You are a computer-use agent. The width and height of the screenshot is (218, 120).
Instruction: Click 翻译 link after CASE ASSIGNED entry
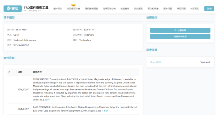pos(106,111)
